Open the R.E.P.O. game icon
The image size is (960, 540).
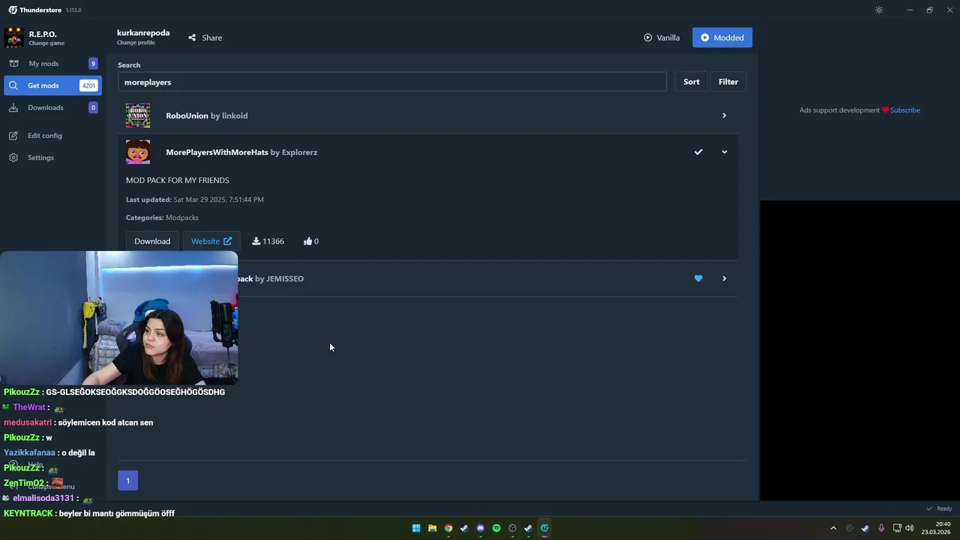coord(13,37)
